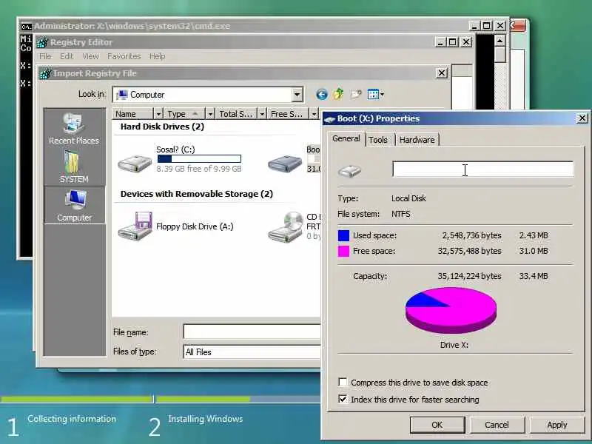Viewport: 592px width, 444px height.
Task: Open the Favorites menu in Registry Editor
Action: pyautogui.click(x=124, y=56)
